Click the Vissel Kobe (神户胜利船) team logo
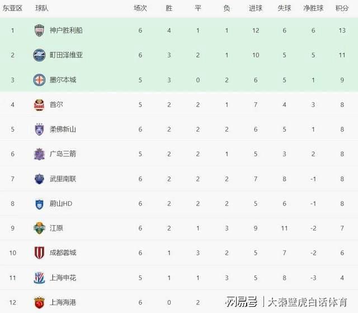This screenshot has height=313, width=358. pos(39,30)
